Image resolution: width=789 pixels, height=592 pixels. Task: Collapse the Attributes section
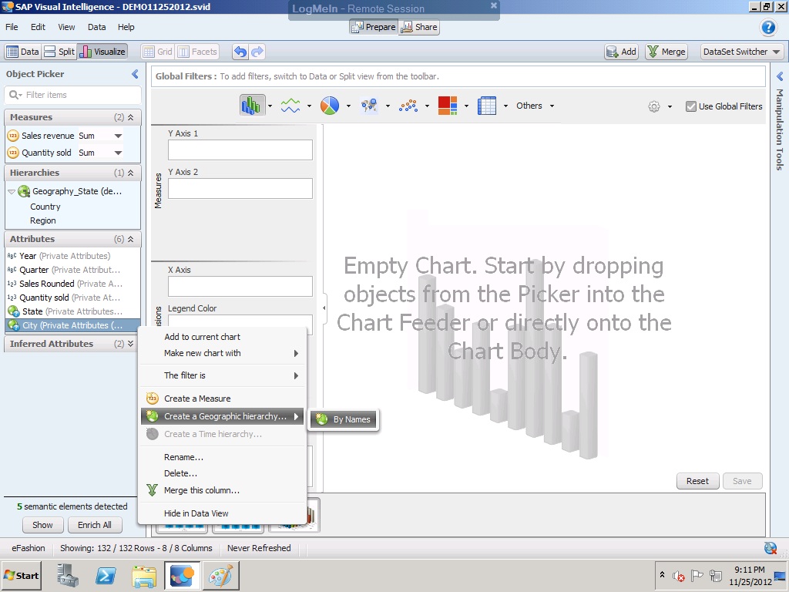pyautogui.click(x=130, y=239)
